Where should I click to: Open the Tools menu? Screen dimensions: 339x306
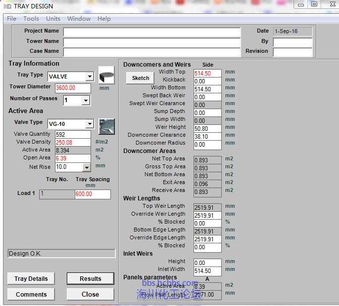click(31, 19)
